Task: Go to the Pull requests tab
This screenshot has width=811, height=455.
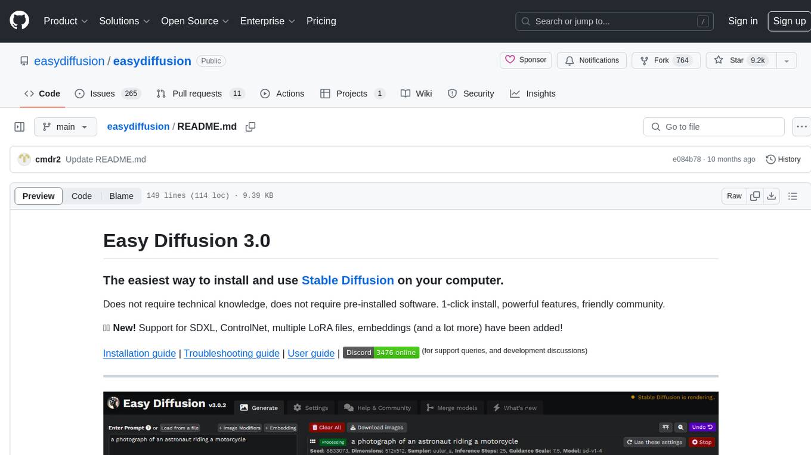Action: (x=200, y=94)
